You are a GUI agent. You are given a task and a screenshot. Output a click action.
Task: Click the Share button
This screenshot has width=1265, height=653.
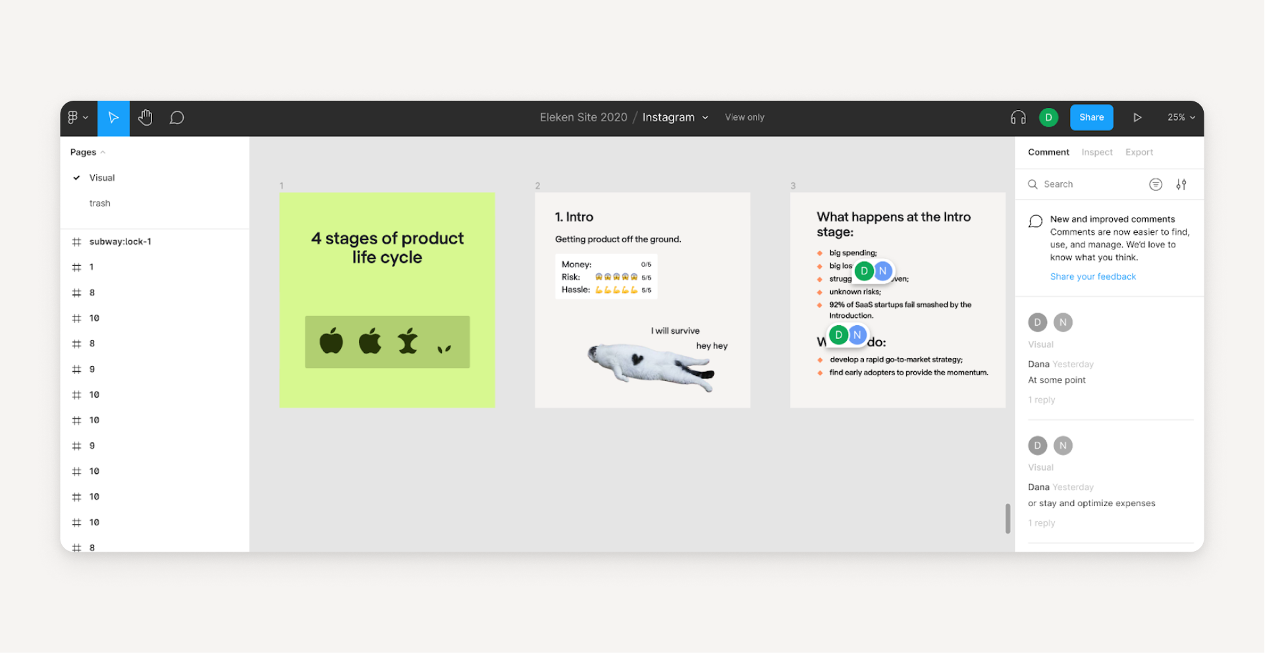[x=1091, y=117]
